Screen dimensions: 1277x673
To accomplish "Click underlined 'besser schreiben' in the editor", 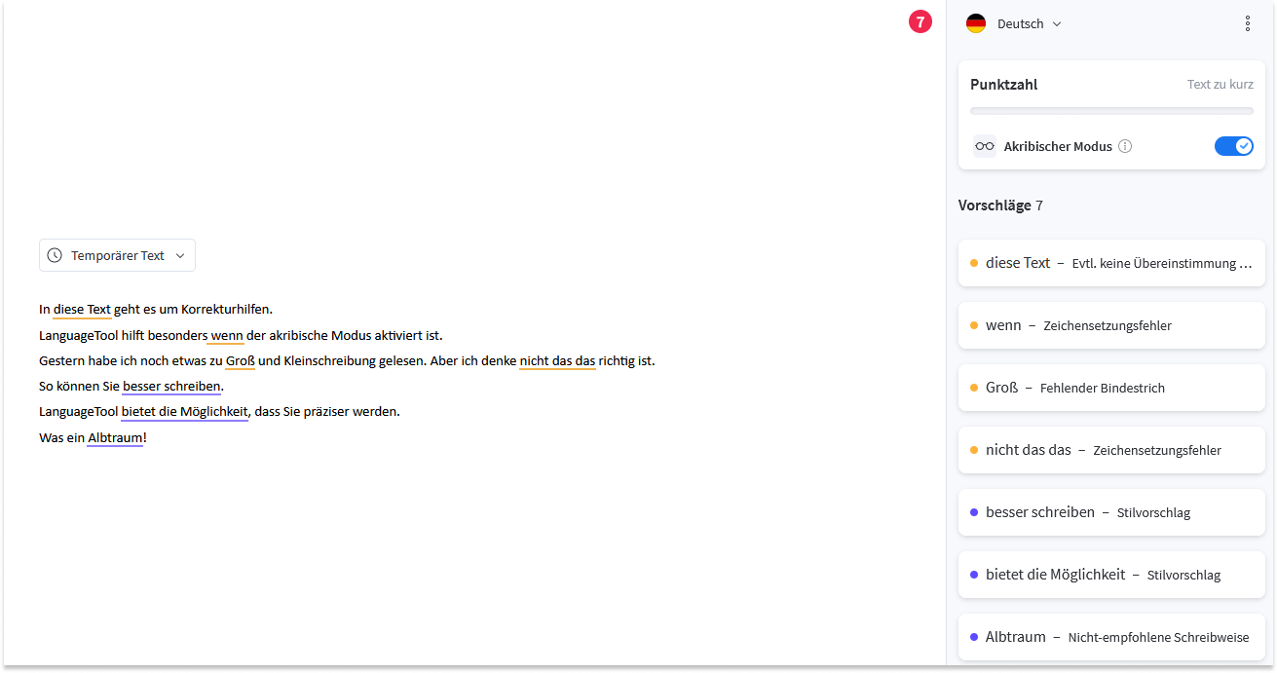I will (171, 386).
